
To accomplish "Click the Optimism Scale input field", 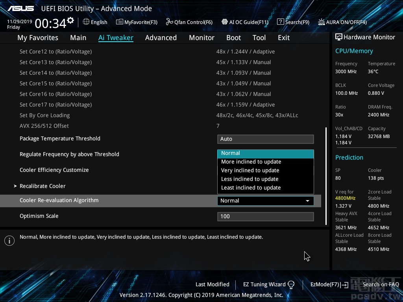I will point(265,216).
